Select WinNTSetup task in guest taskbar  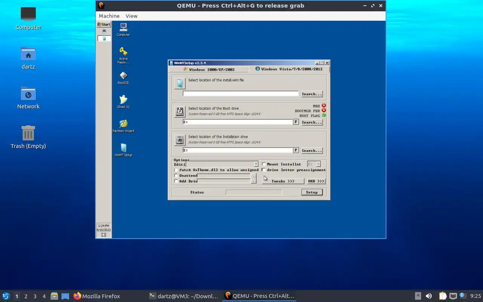coord(104,38)
